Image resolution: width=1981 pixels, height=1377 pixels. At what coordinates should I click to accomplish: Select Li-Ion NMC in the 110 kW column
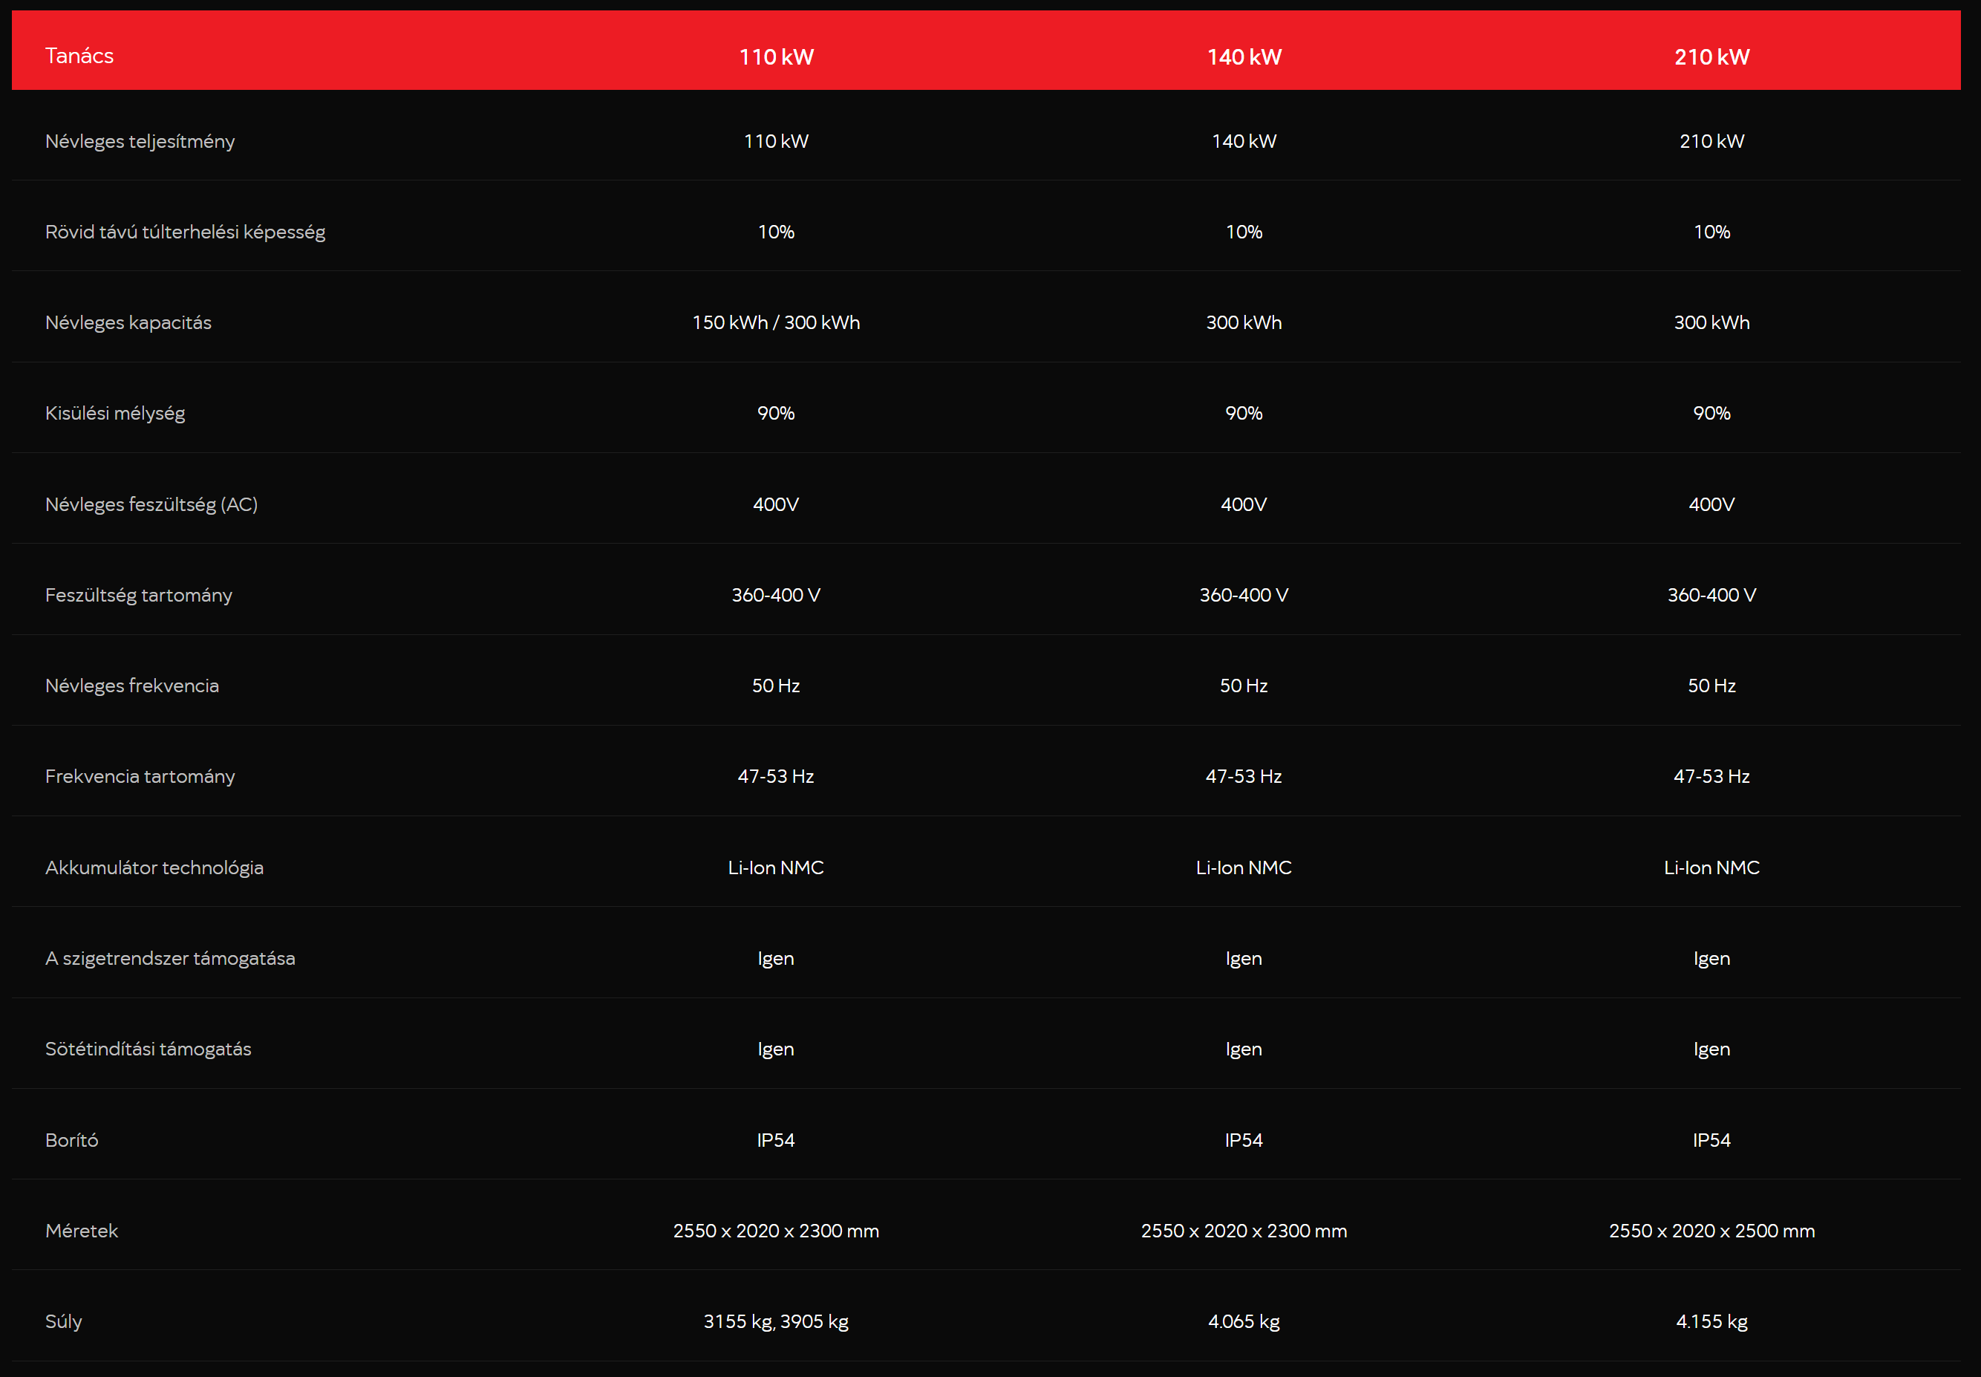tap(776, 868)
